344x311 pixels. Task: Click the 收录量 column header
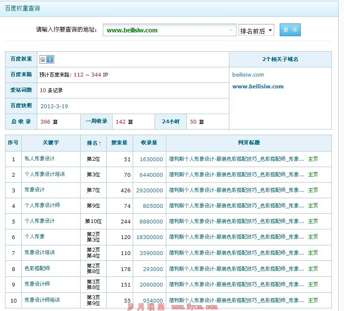pos(149,143)
